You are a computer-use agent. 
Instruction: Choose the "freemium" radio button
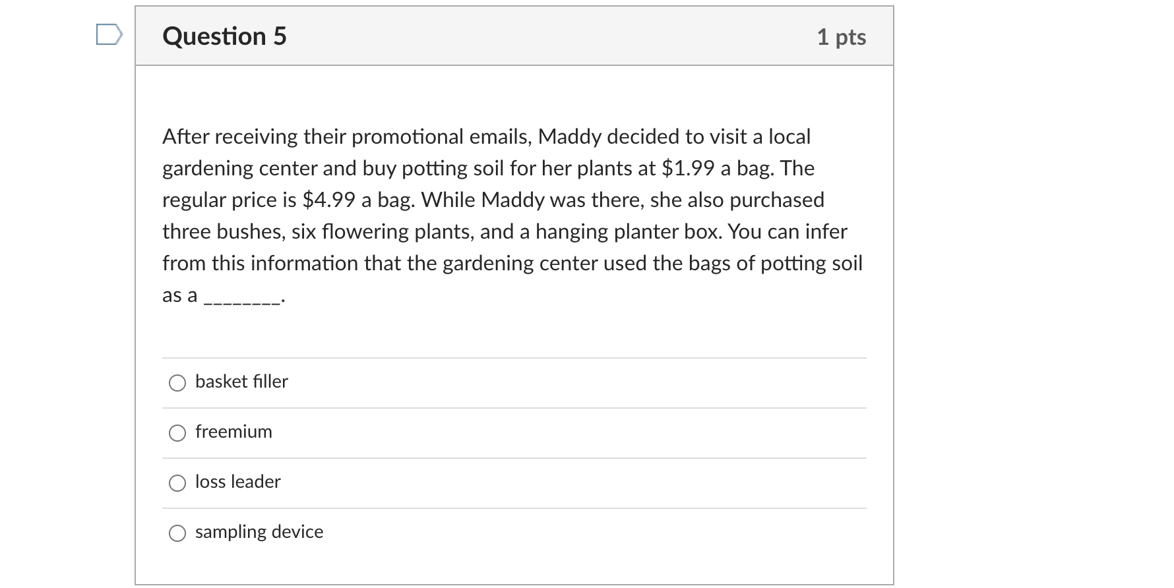pos(177,433)
